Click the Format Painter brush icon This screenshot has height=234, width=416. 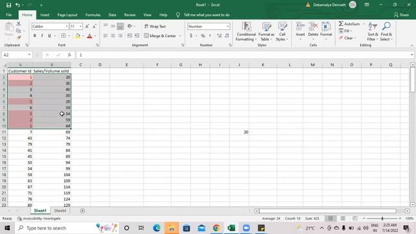pos(19,38)
